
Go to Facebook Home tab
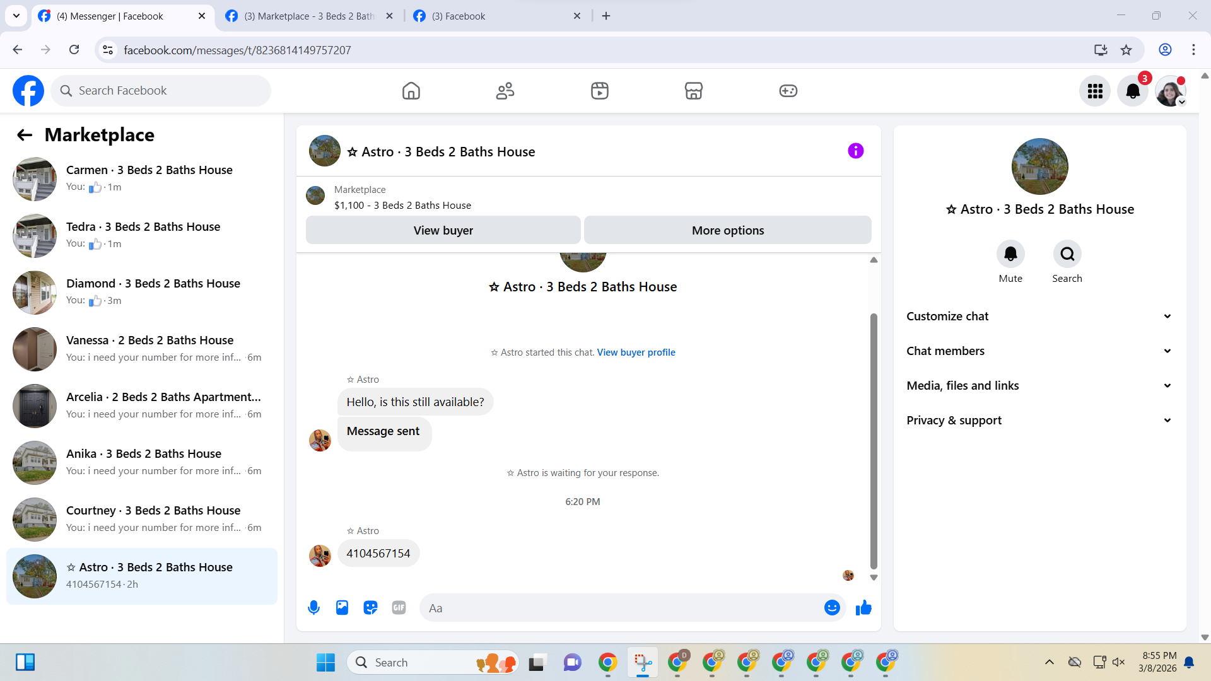[x=411, y=91]
